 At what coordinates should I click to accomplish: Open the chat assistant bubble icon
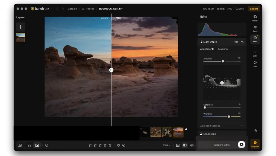(241, 145)
